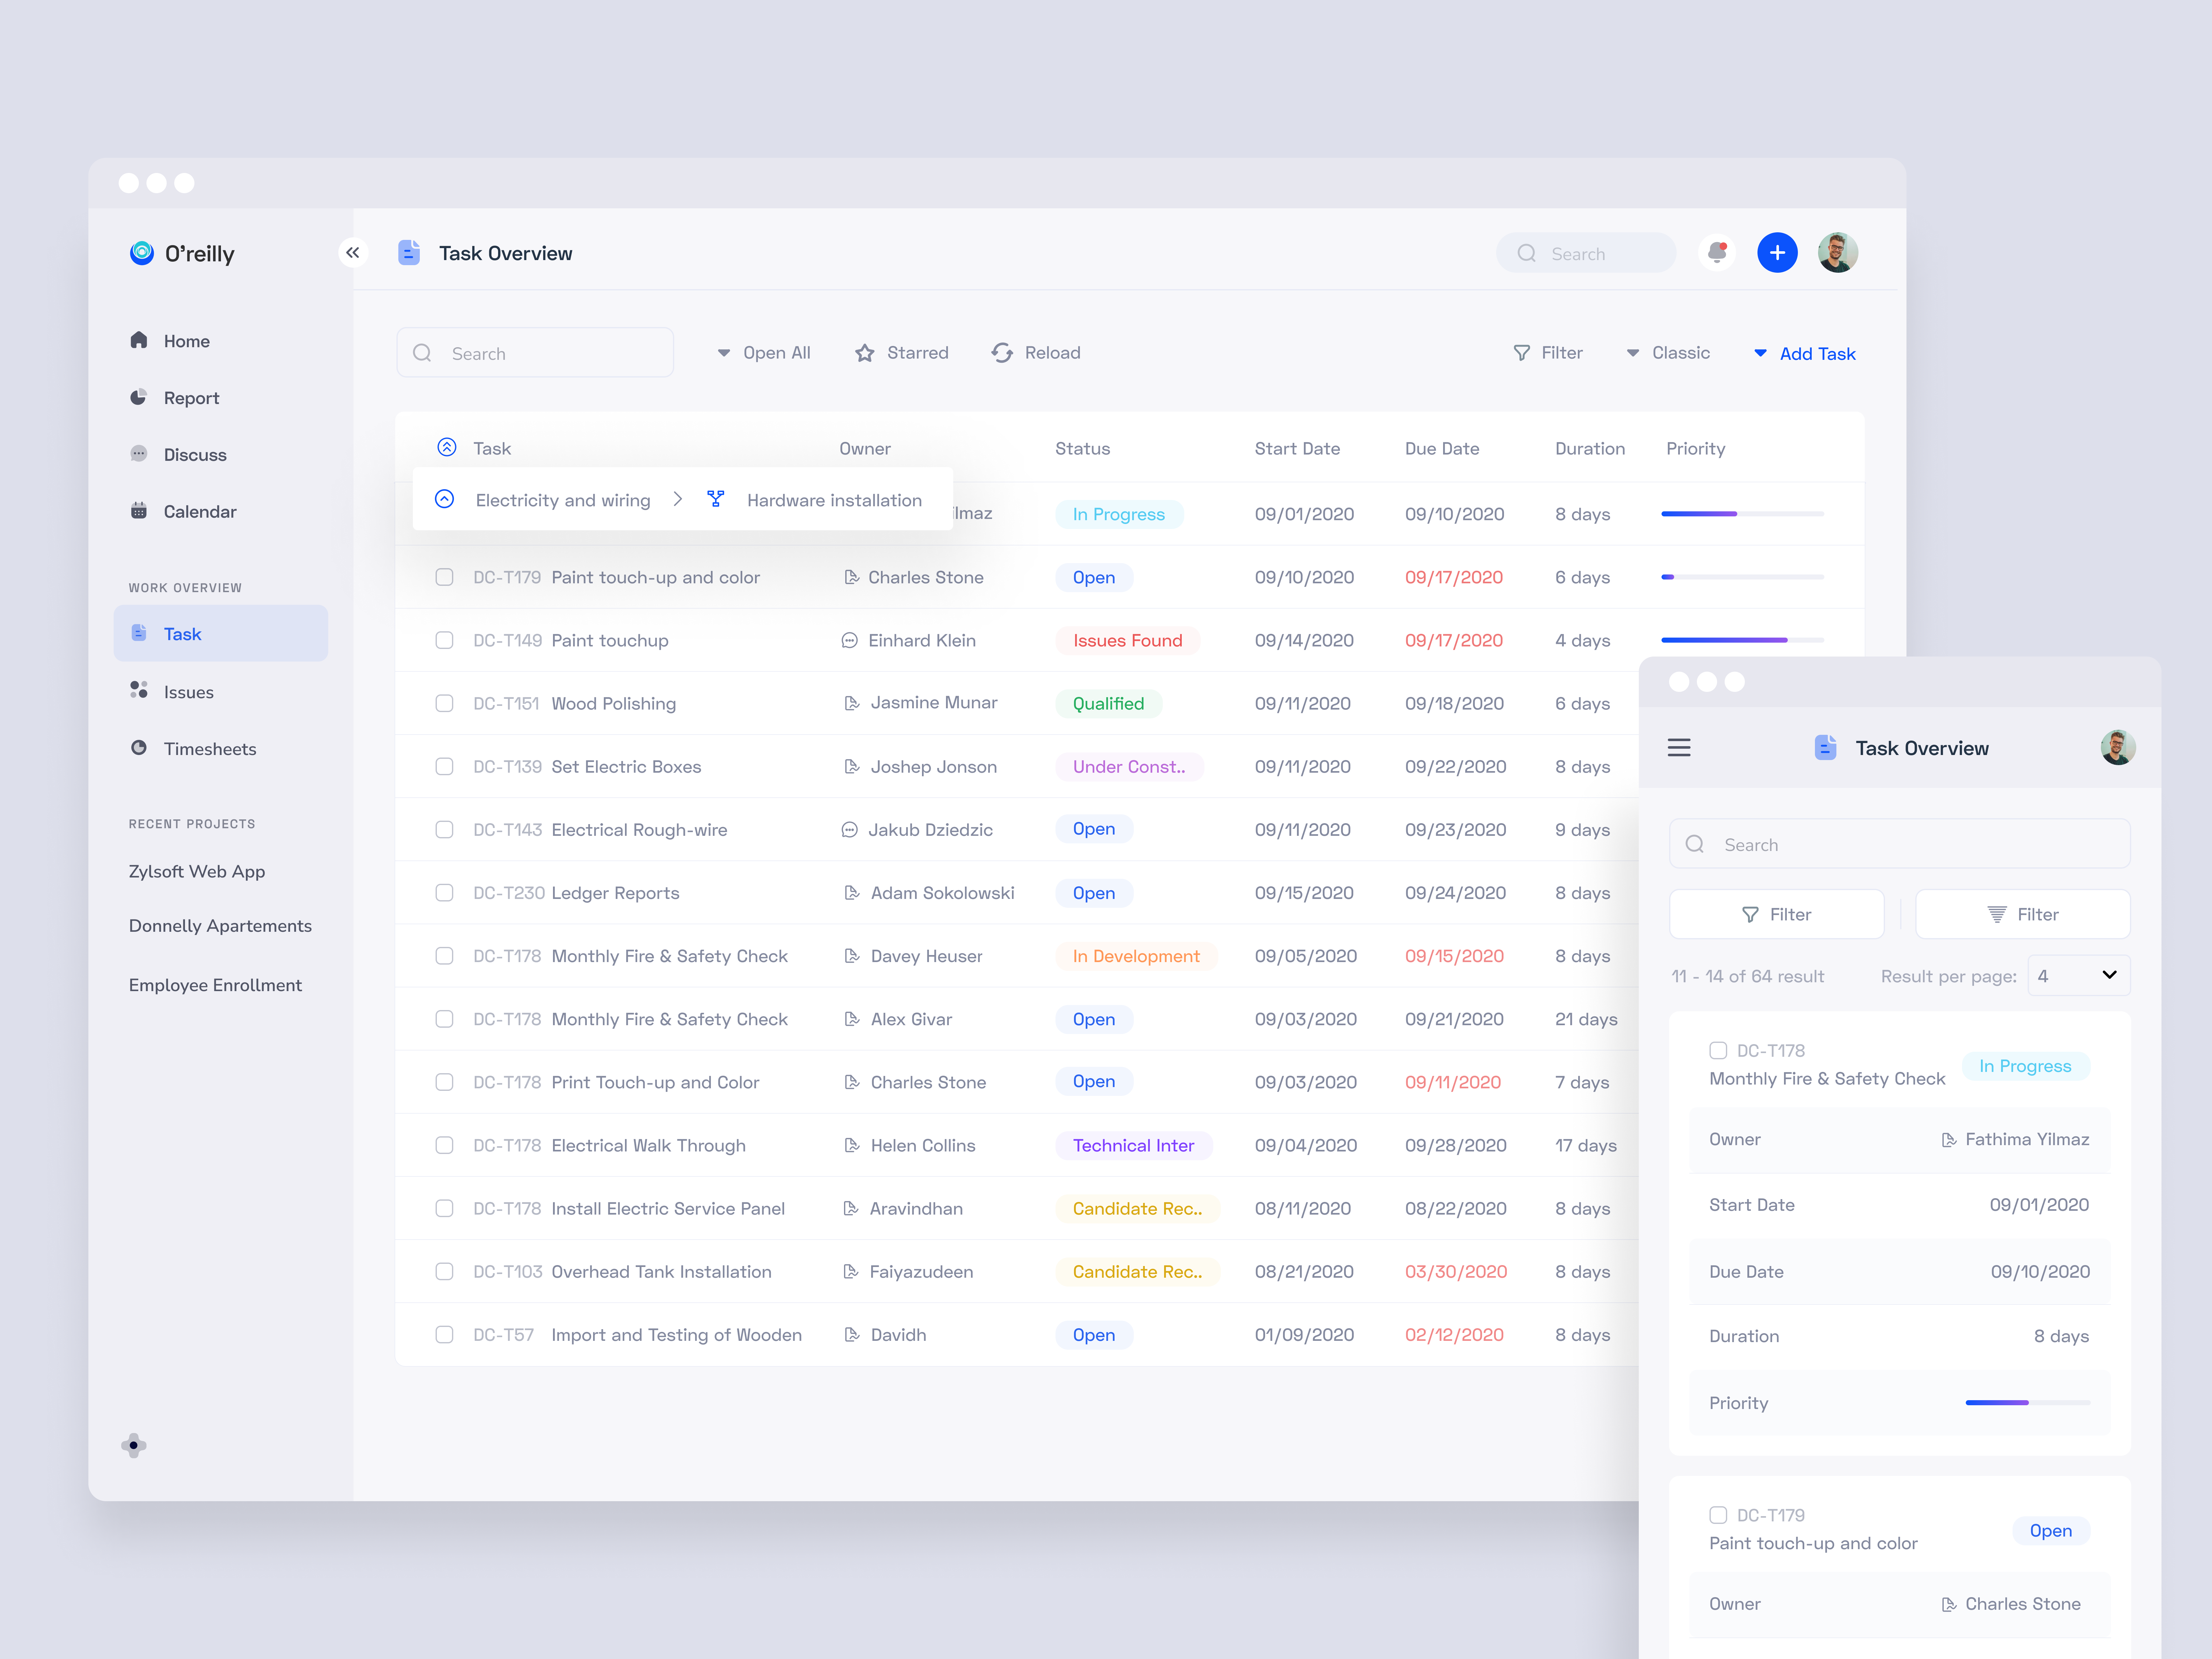The image size is (2212, 1659).
Task: Click the task list Search field
Action: coord(535,353)
